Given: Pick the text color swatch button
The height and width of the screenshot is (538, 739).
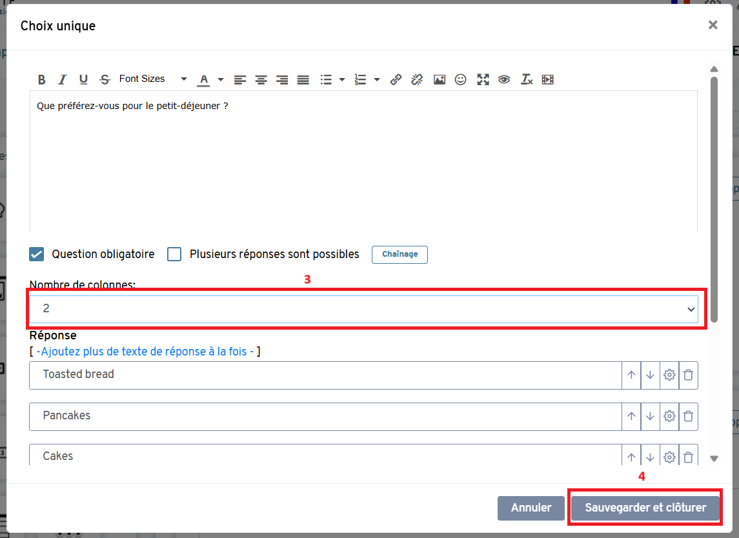Looking at the screenshot, I should pos(204,79).
